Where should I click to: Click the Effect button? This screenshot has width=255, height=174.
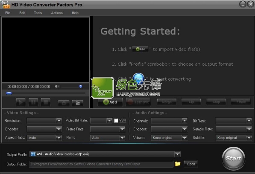click(241, 102)
